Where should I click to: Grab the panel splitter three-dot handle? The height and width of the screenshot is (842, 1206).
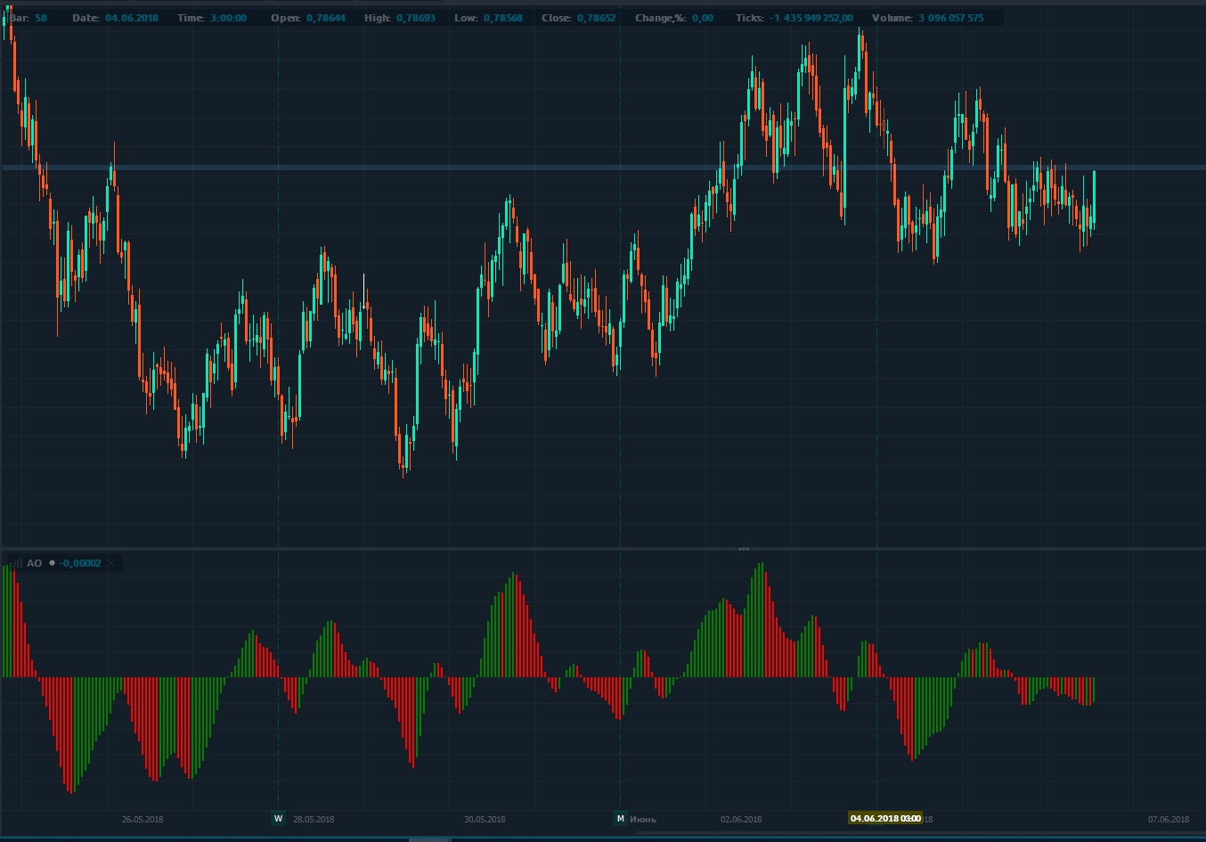(x=744, y=549)
